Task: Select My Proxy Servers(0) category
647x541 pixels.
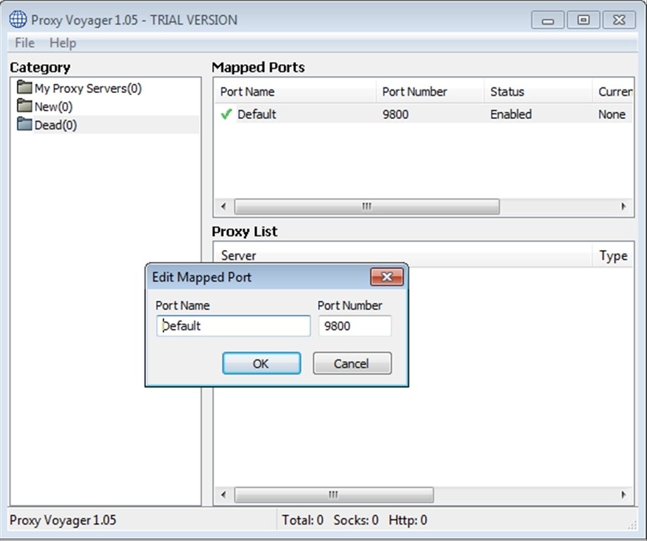Action: tap(88, 88)
